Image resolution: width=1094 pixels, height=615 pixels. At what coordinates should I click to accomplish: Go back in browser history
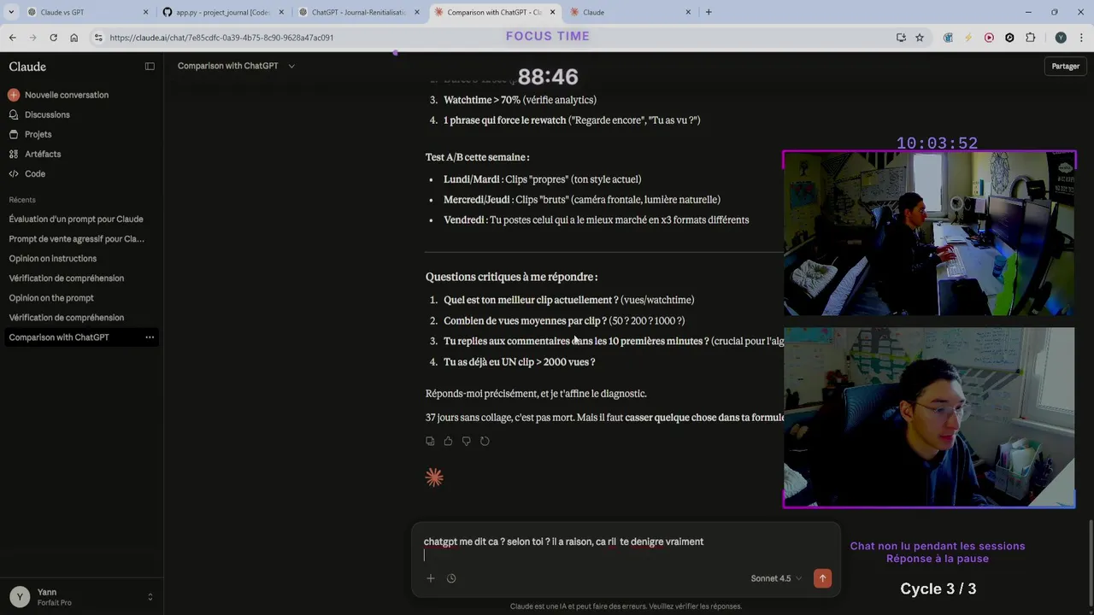point(12,38)
